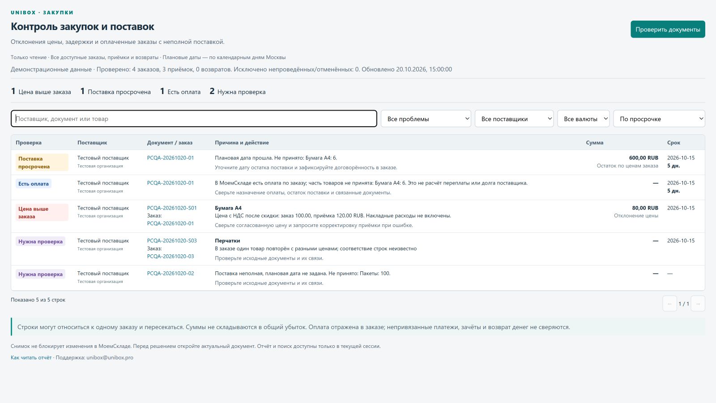This screenshot has height=403, width=716.
Task: Open the Как читать отчёт link
Action: tap(31, 357)
